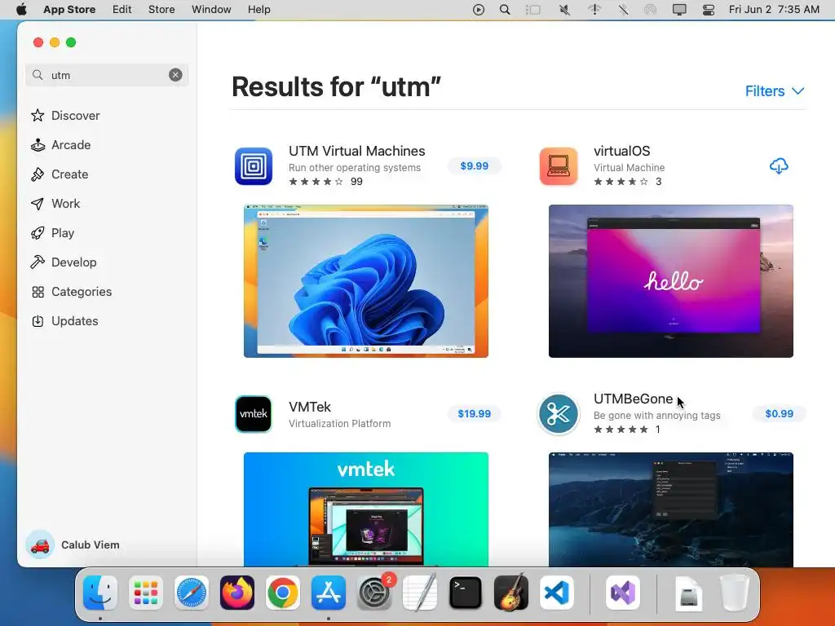The image size is (835, 626).
Task: Open the Develop section
Action: tap(64, 262)
